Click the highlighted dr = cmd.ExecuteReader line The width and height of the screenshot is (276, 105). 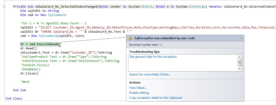point(40,44)
